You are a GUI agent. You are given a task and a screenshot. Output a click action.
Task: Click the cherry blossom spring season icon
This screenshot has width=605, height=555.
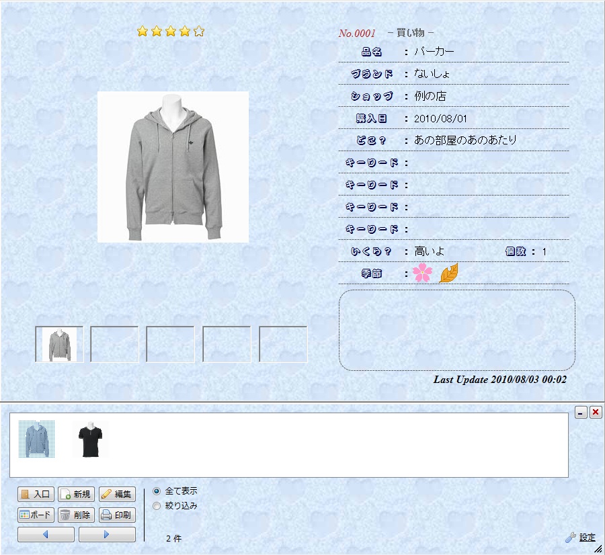[x=422, y=273]
